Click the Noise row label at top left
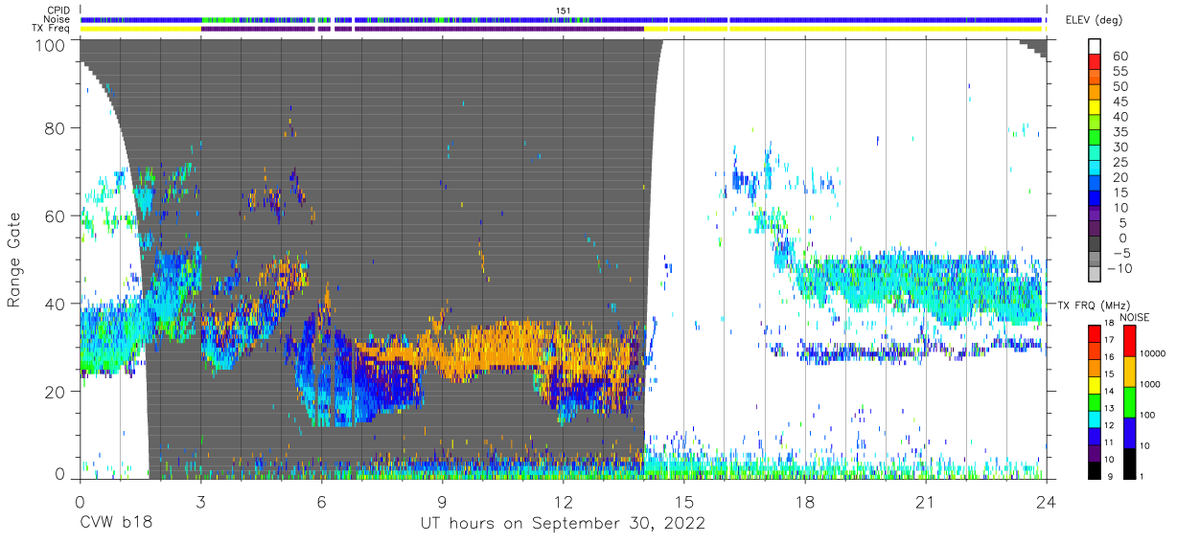Viewport: 1177px width, 543px height. (x=58, y=19)
